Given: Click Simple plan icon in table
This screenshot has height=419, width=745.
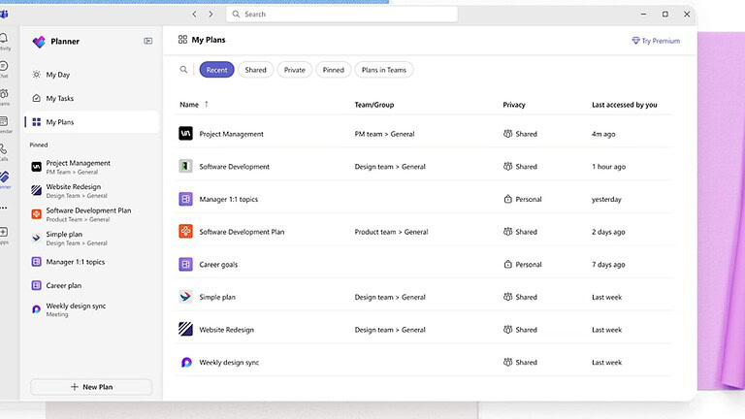Looking at the screenshot, I should 186,297.
